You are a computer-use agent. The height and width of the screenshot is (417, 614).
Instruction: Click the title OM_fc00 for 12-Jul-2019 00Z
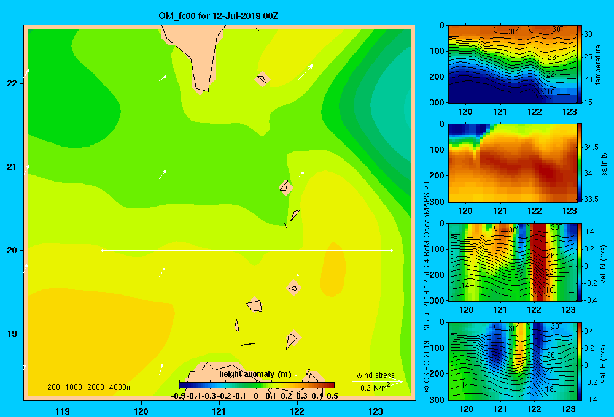[x=219, y=16]
